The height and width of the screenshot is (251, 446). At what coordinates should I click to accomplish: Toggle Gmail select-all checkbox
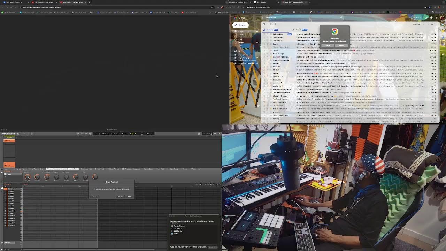coord(264,24)
